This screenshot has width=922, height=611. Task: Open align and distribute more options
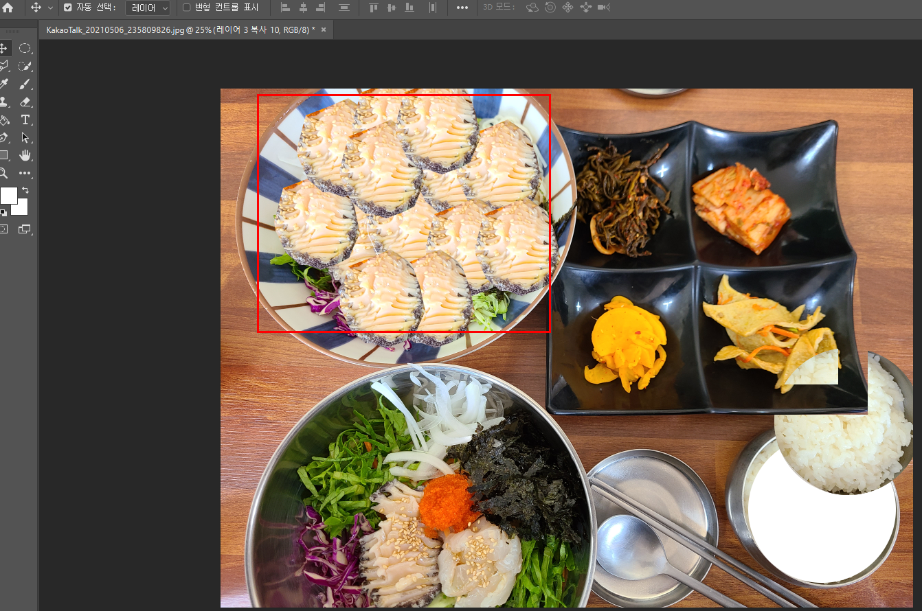coord(462,8)
